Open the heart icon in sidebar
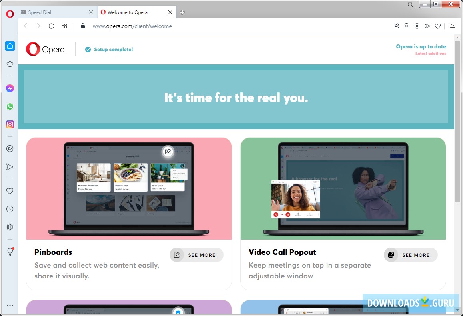This screenshot has width=463, height=316. pos(10,191)
